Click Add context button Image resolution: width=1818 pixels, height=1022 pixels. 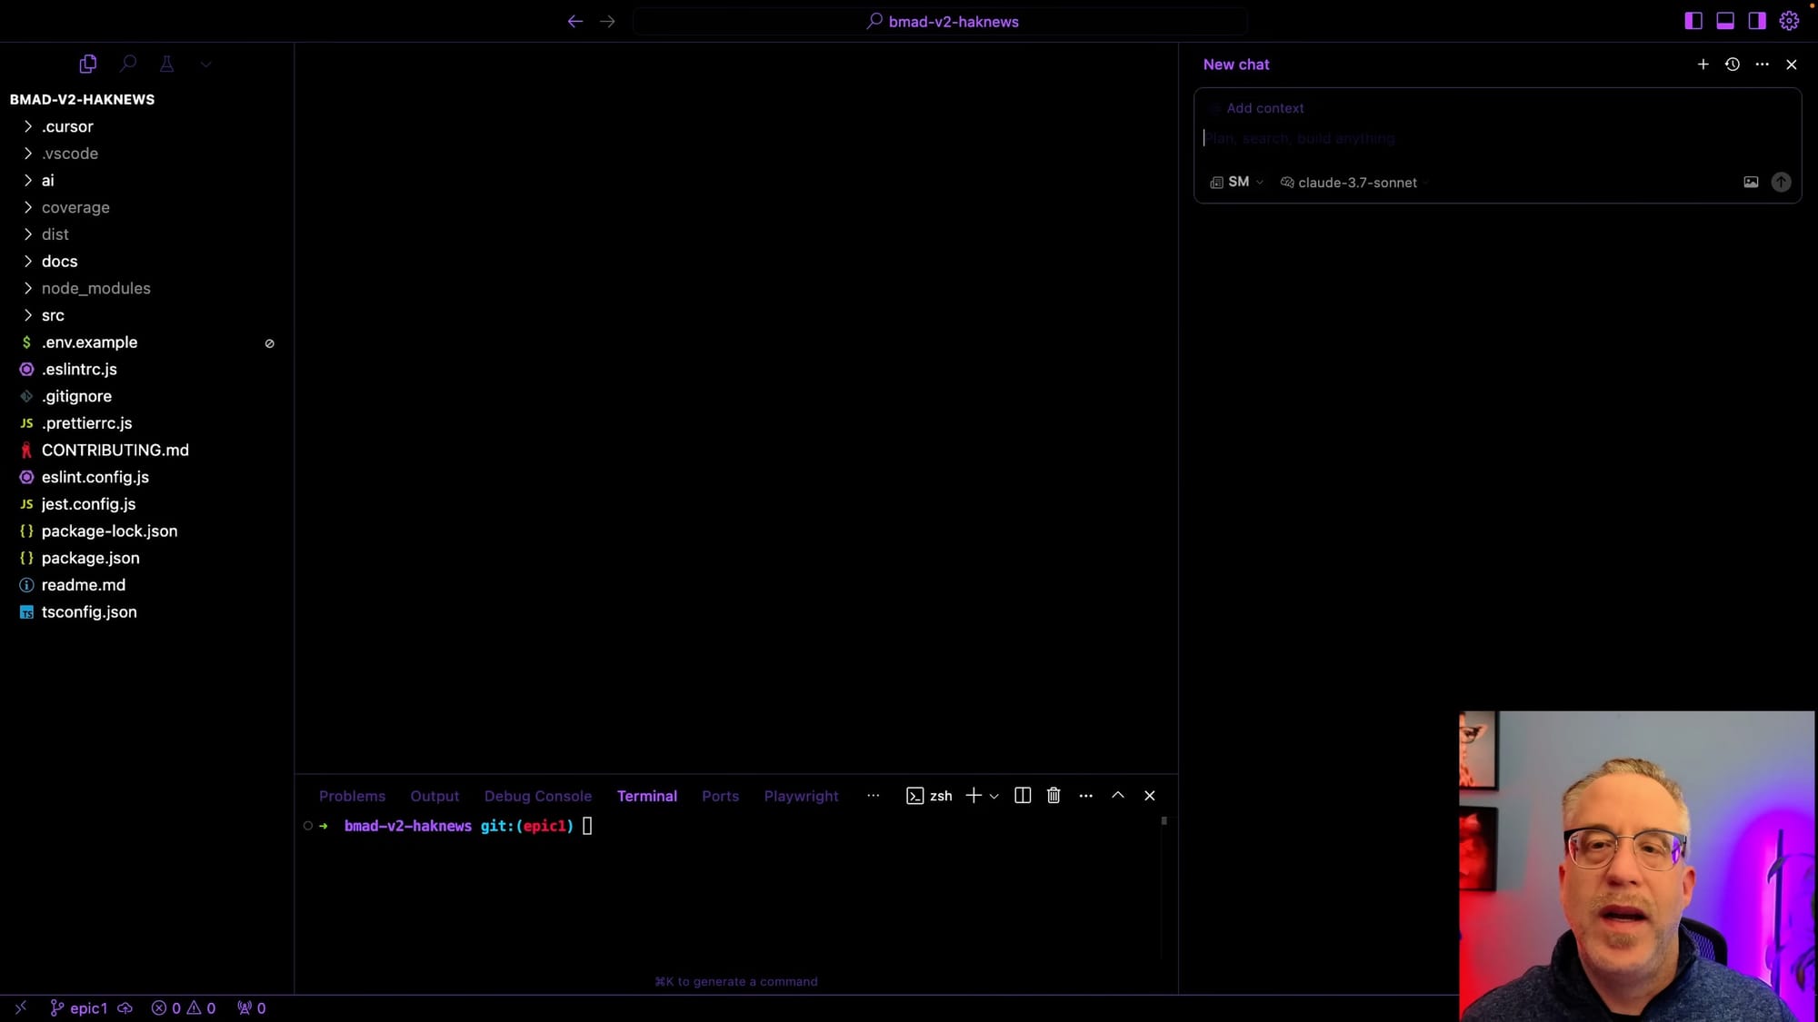1264,108
